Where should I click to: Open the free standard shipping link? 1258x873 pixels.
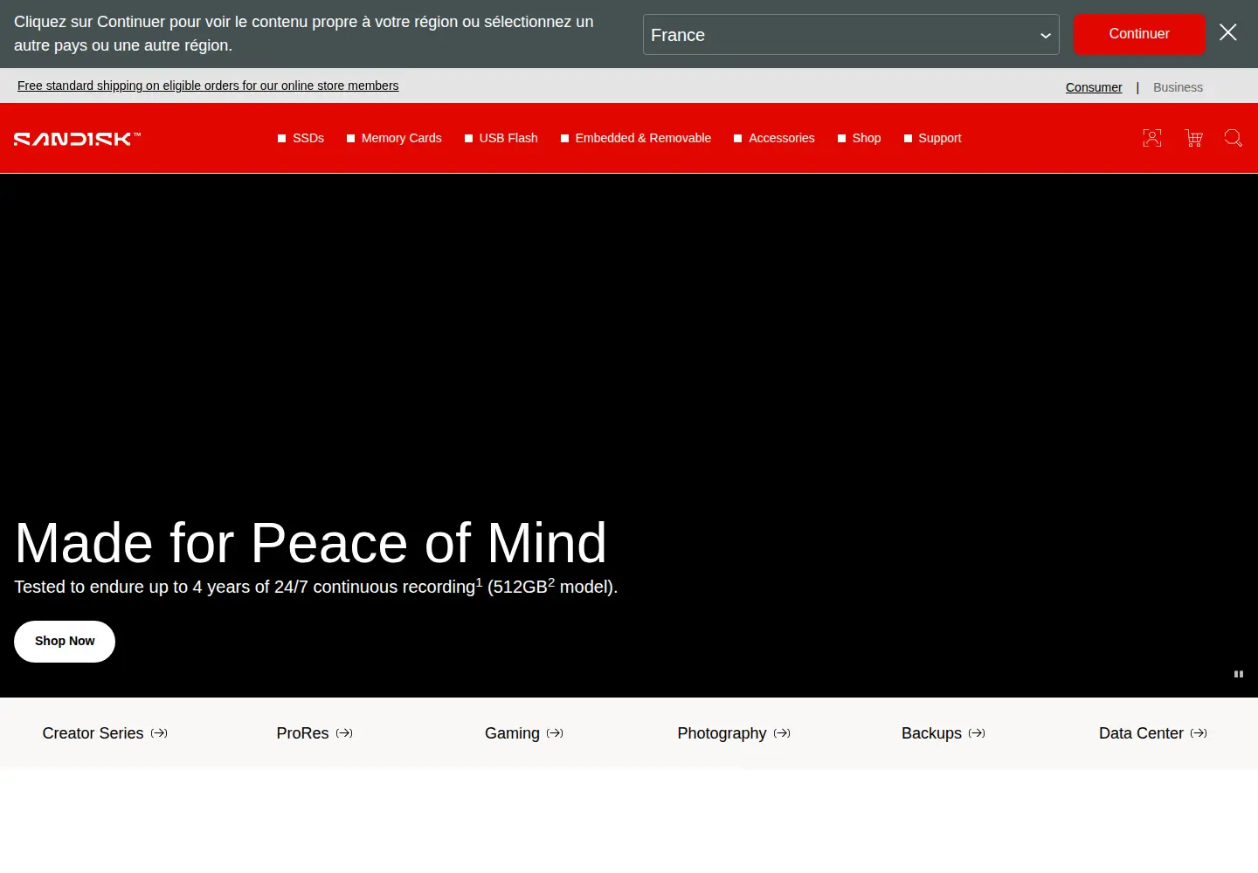click(x=208, y=86)
